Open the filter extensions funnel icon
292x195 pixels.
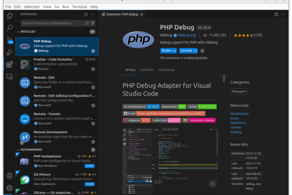click(92, 23)
